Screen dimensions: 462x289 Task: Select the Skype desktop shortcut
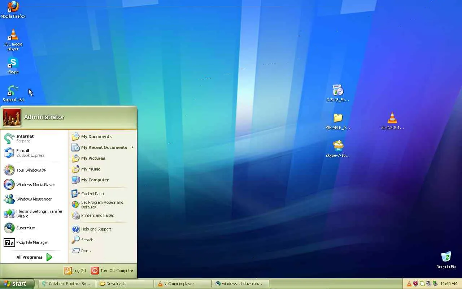coord(13,66)
